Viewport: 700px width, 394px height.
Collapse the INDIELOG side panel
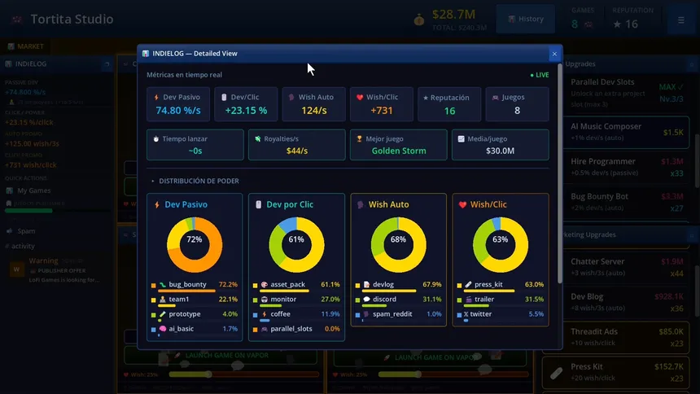point(107,63)
